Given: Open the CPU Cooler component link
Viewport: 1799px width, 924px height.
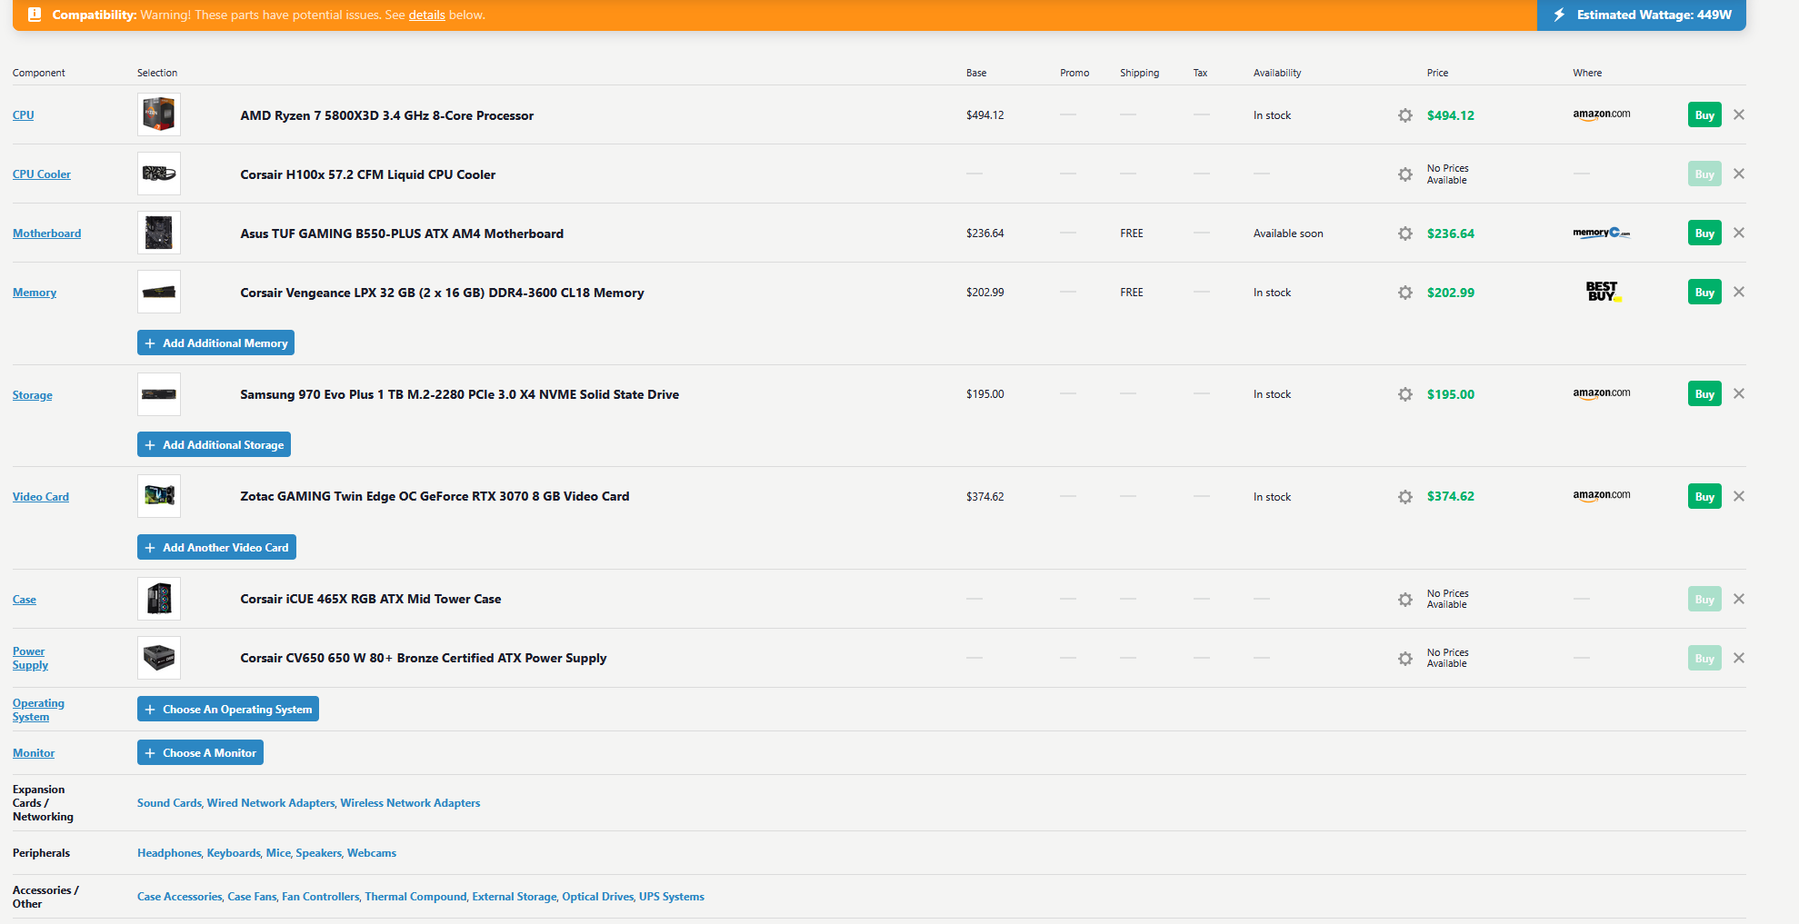Looking at the screenshot, I should 42,174.
